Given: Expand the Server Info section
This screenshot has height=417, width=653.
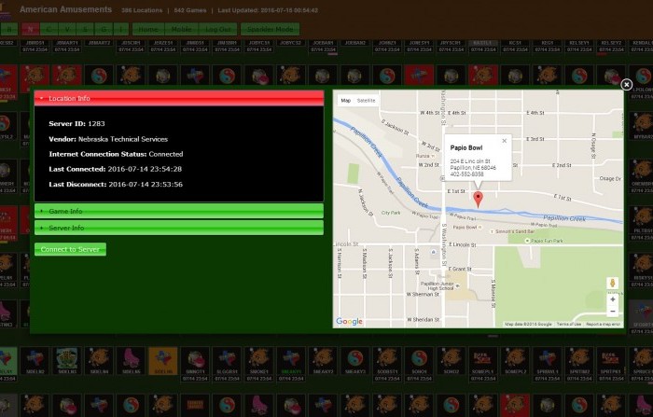Looking at the screenshot, I should tap(178, 227).
